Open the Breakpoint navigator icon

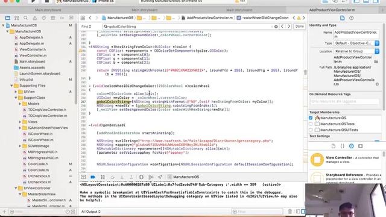62,17
